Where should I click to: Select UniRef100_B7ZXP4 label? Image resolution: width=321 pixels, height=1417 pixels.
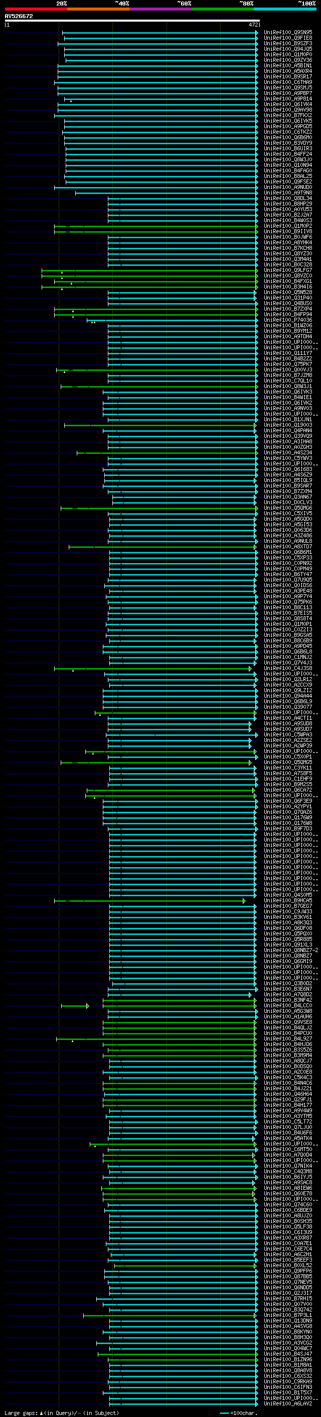[288, 309]
